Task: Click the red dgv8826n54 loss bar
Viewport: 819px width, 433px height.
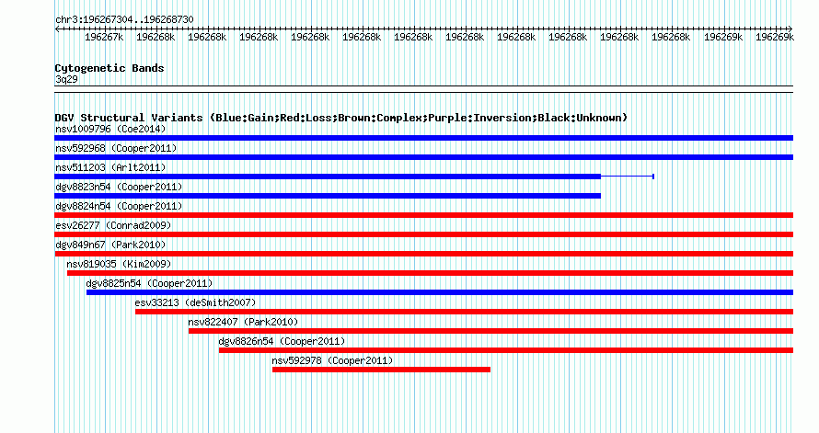Action: 505,350
